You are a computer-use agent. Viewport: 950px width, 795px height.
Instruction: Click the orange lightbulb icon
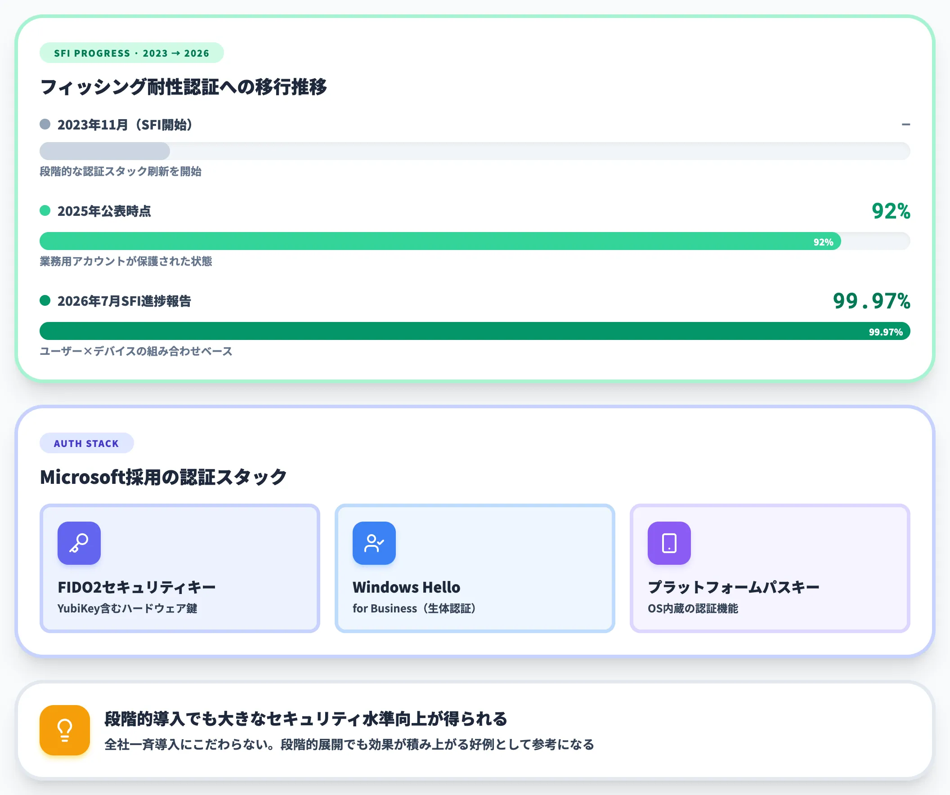[x=65, y=730]
